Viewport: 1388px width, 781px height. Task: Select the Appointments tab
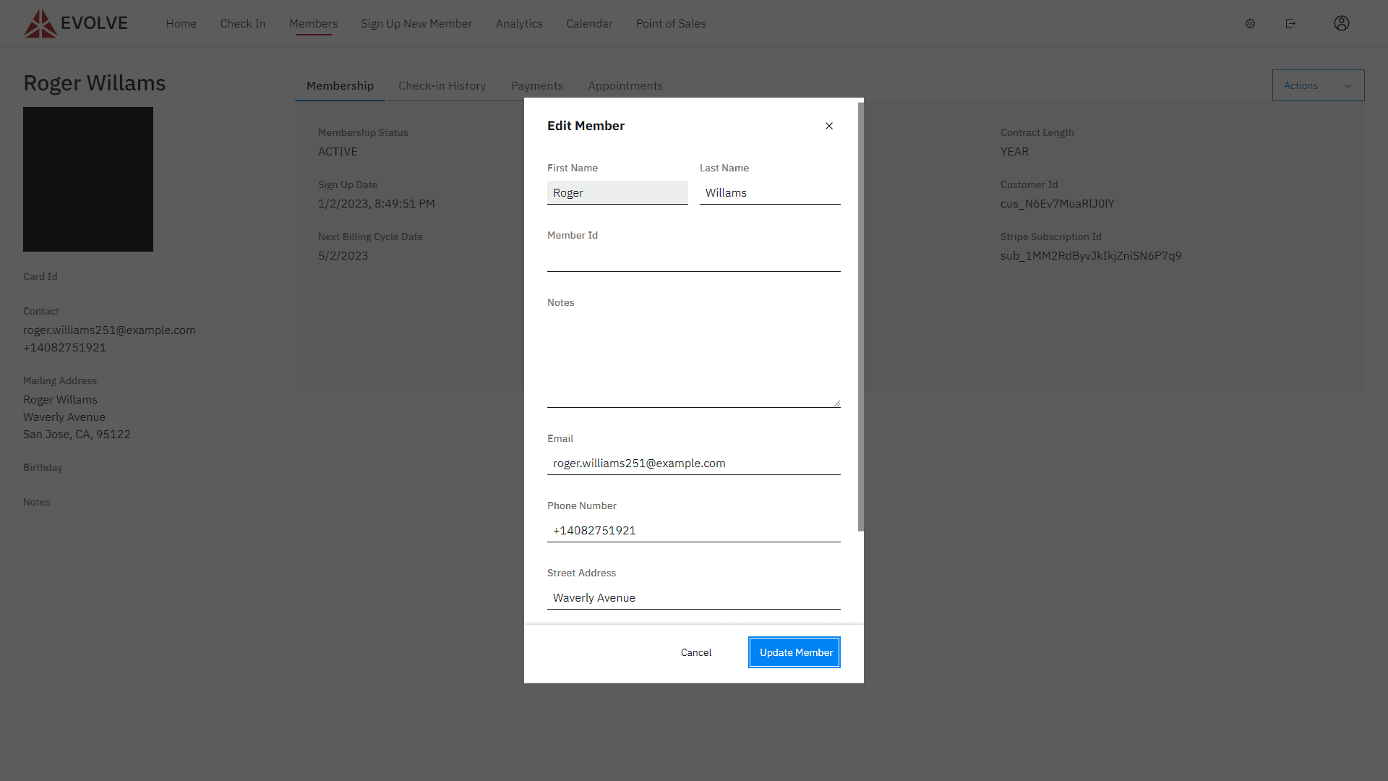pos(625,85)
